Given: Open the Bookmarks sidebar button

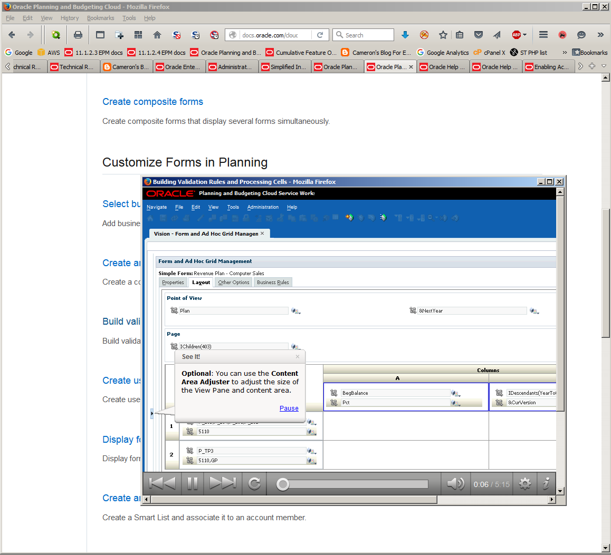Looking at the screenshot, I should click(x=590, y=53).
